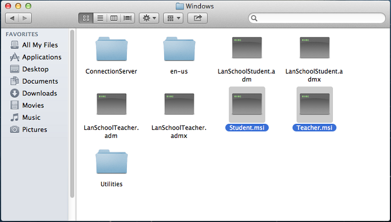Click the Student.msi file name label
Screen dimensions: 391x222
click(x=247, y=128)
